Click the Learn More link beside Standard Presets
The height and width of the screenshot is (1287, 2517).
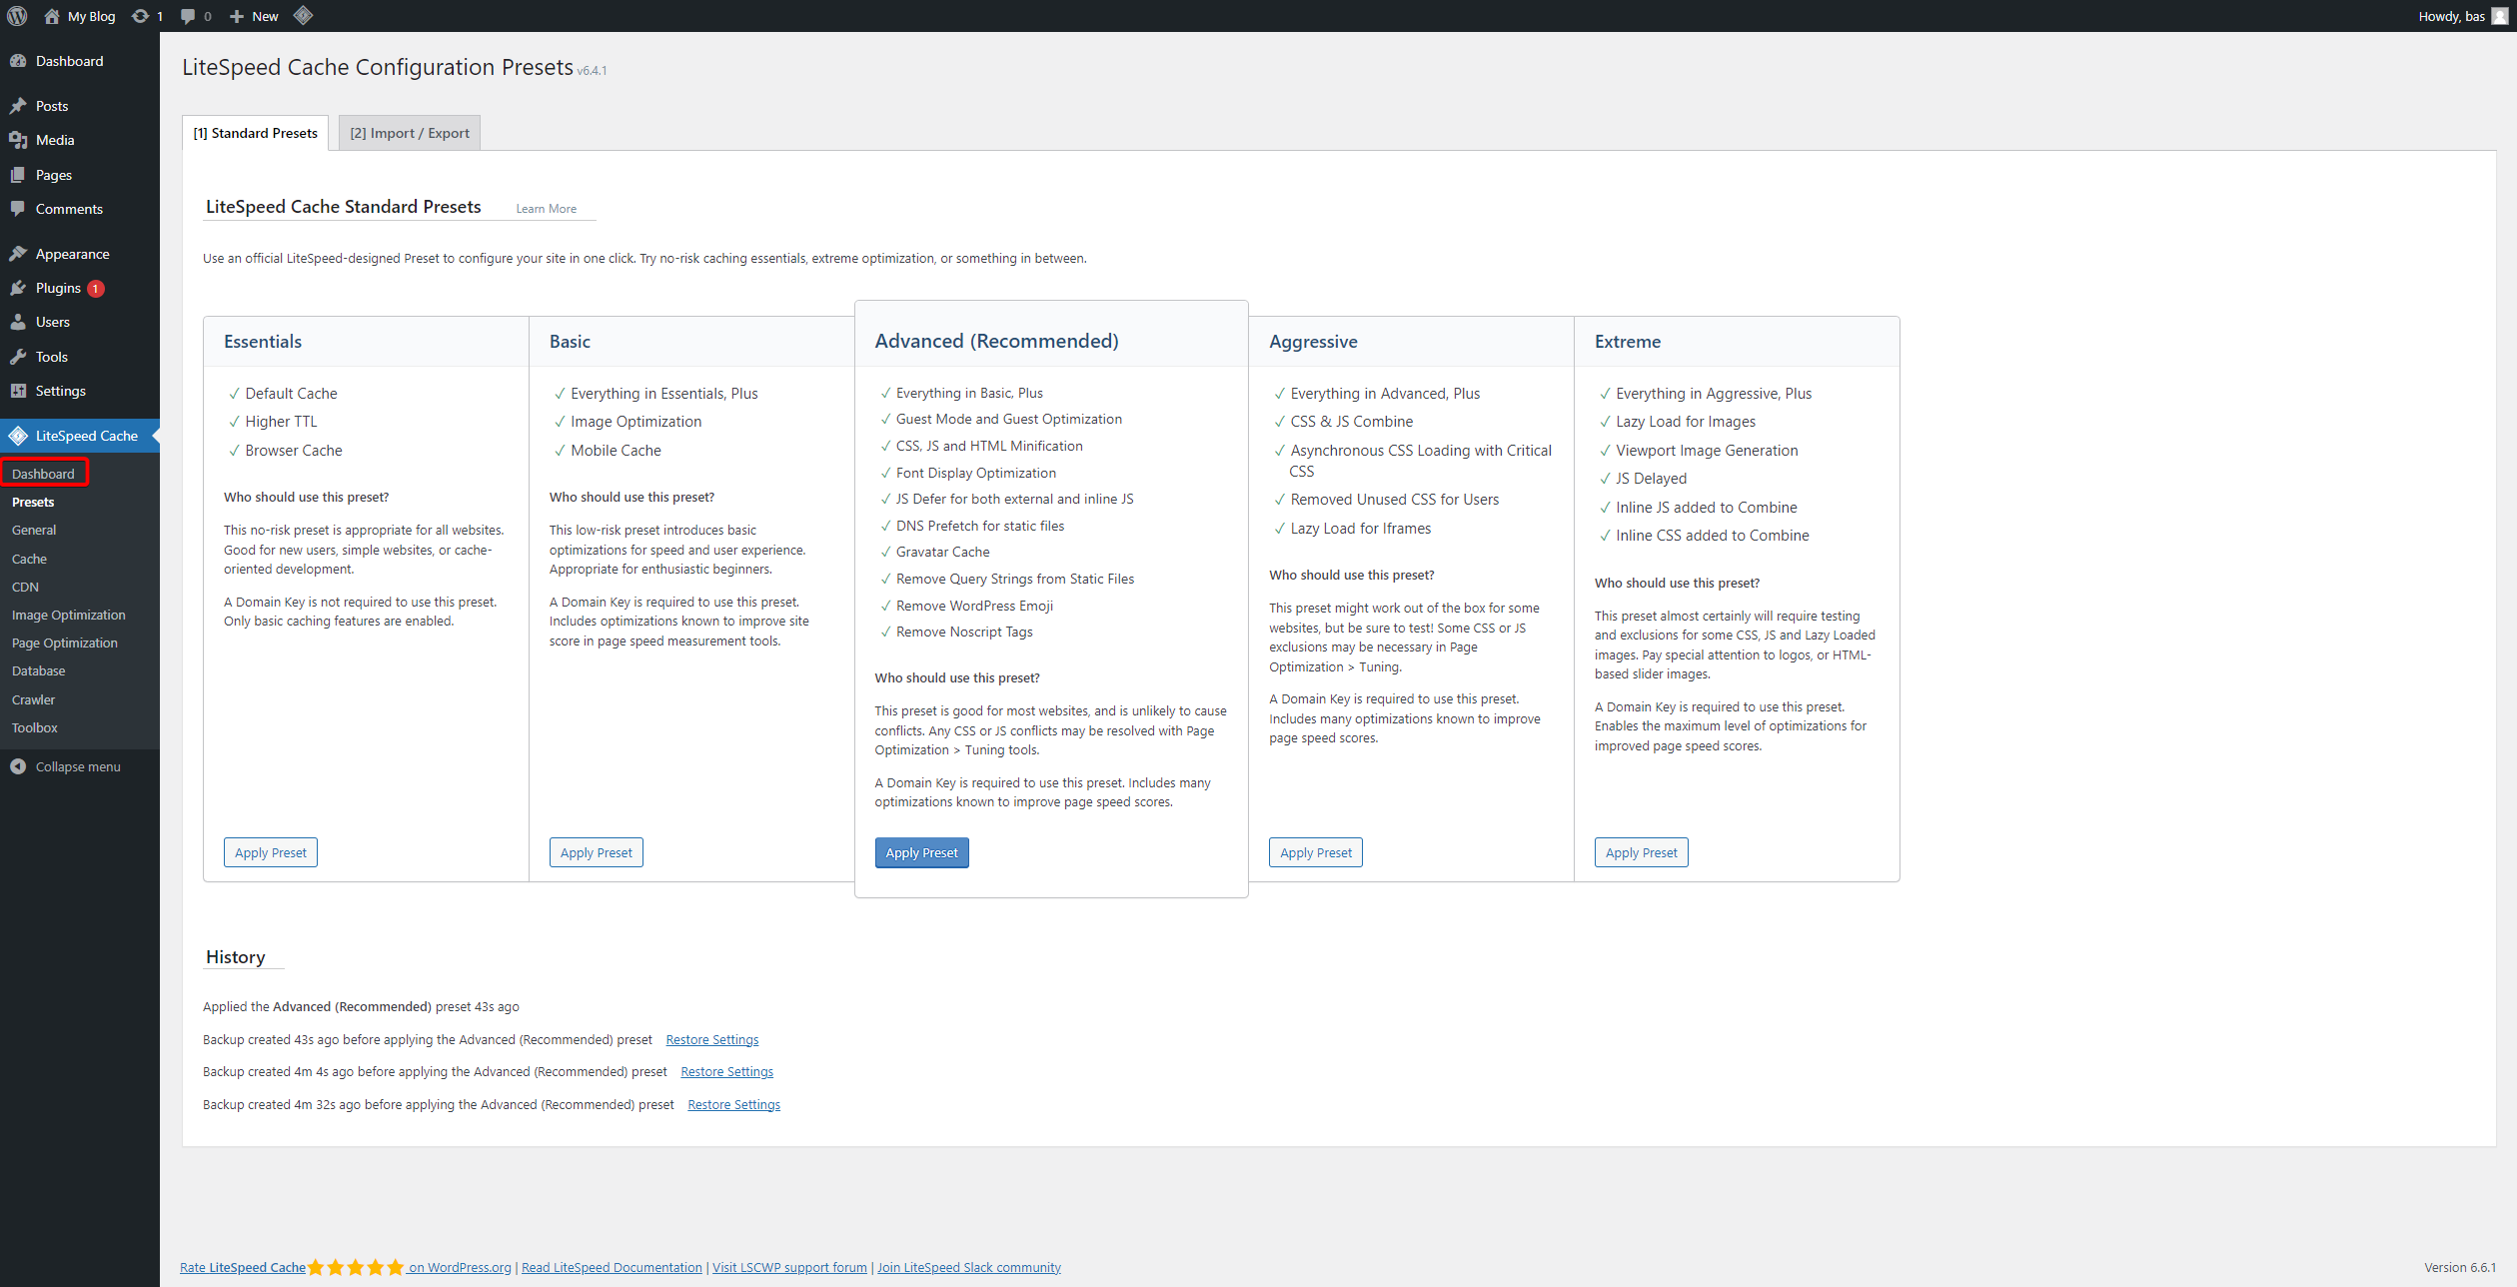(546, 209)
